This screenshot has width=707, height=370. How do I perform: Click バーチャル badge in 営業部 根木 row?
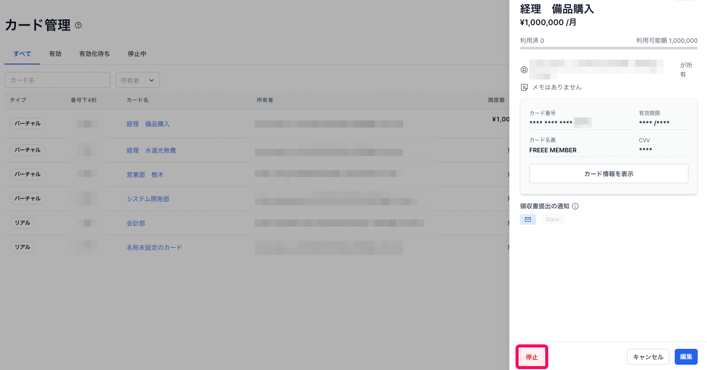click(27, 174)
